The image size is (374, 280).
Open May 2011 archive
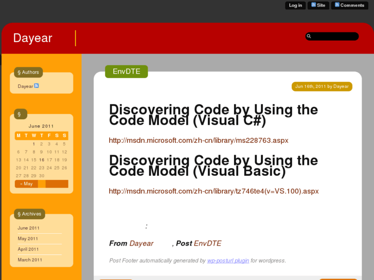(28, 238)
